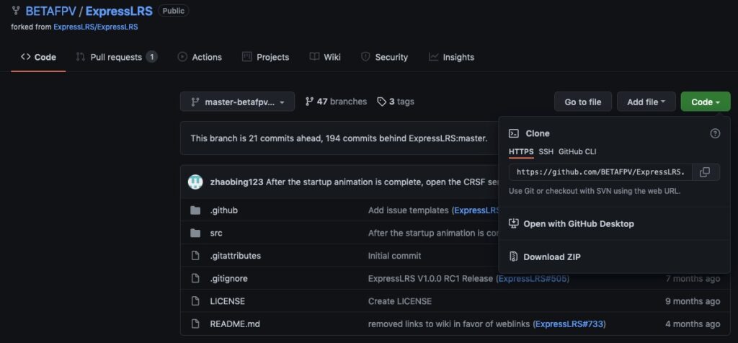Follow the ExpressLRS/ExpressLRS forked-from link

(96, 27)
